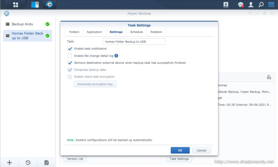Image resolution: width=278 pixels, height=167 pixels.
Task: Check Enable file change detail log
Action: (x=70, y=56)
